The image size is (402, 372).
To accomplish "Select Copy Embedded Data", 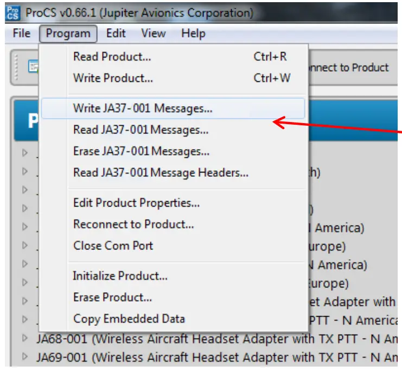I will [173, 319].
